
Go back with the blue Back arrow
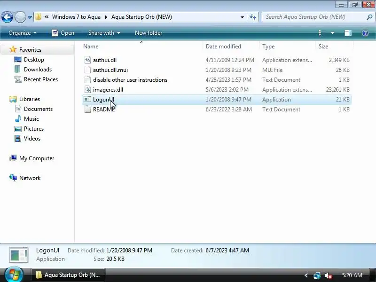pyautogui.click(x=7, y=17)
